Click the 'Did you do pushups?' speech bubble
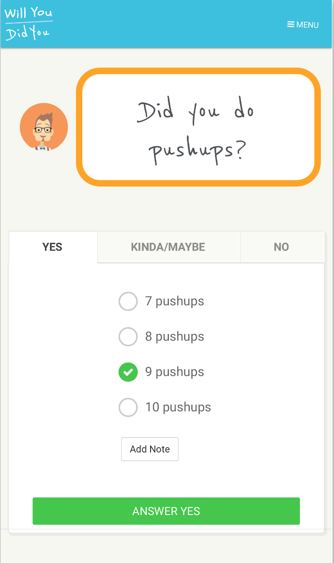Viewport: 334px width, 563px height. click(198, 127)
